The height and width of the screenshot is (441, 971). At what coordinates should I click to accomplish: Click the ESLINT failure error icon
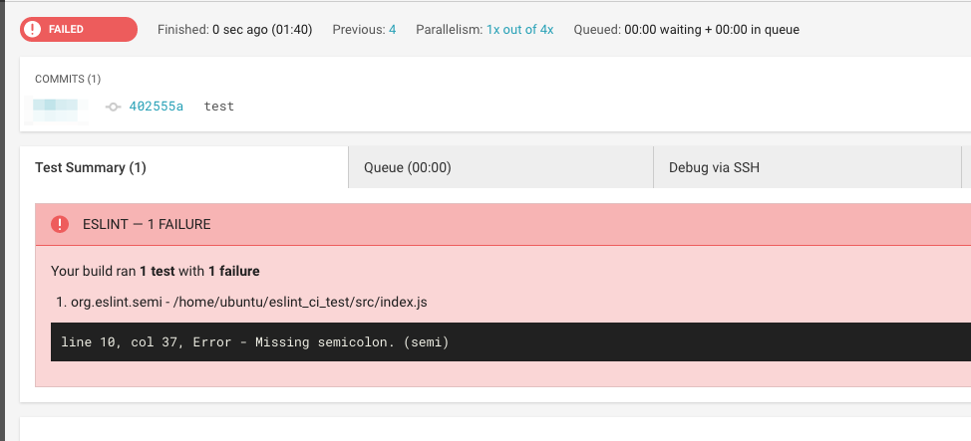point(60,224)
